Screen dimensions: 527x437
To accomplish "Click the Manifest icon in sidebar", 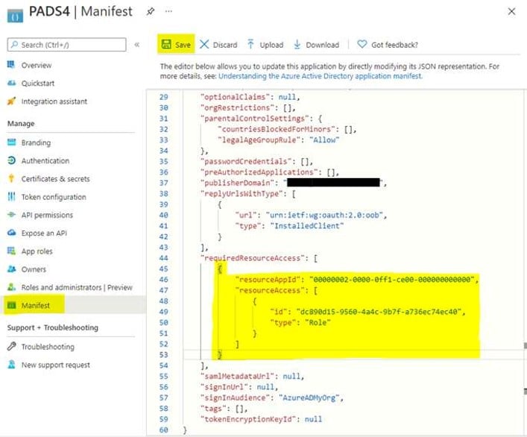I will click(11, 305).
